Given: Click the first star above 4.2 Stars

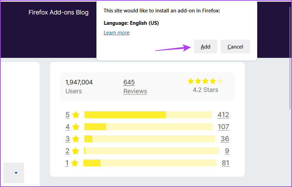Looking at the screenshot, I should pyautogui.click(x=191, y=81).
